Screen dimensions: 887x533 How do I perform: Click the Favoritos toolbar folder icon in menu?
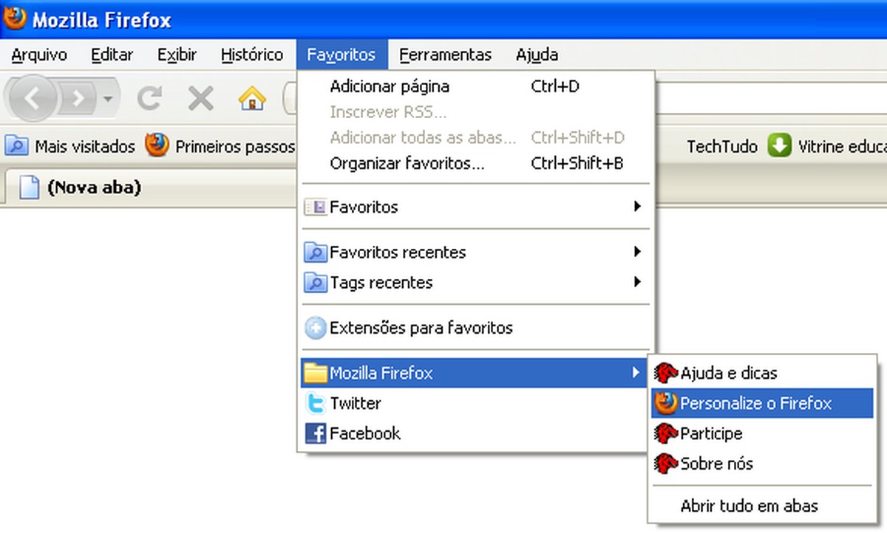click(x=316, y=207)
